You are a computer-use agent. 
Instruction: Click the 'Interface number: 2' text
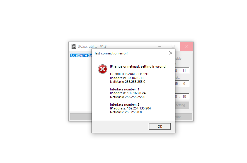point(125,104)
